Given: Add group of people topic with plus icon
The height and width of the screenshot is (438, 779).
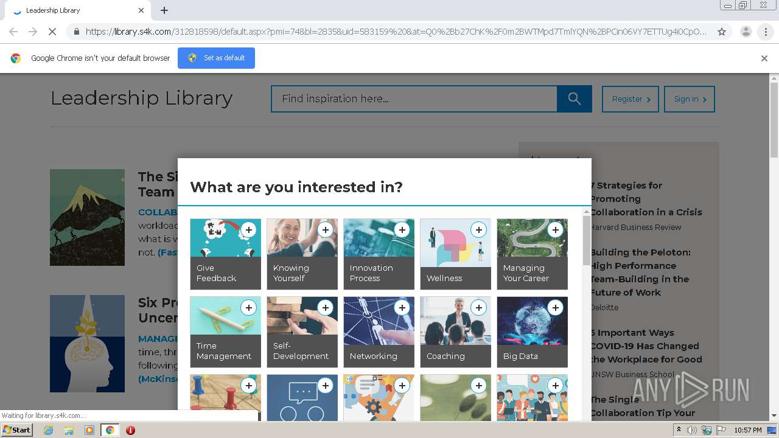Looking at the screenshot, I should [x=555, y=386].
